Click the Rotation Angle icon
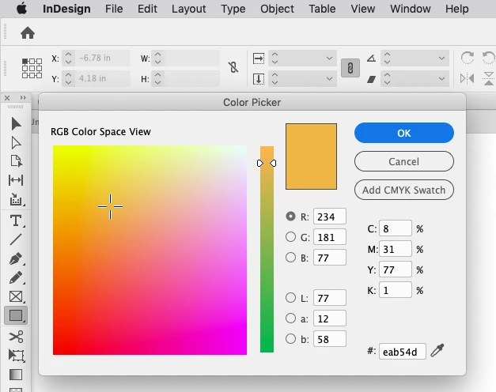 [371, 58]
